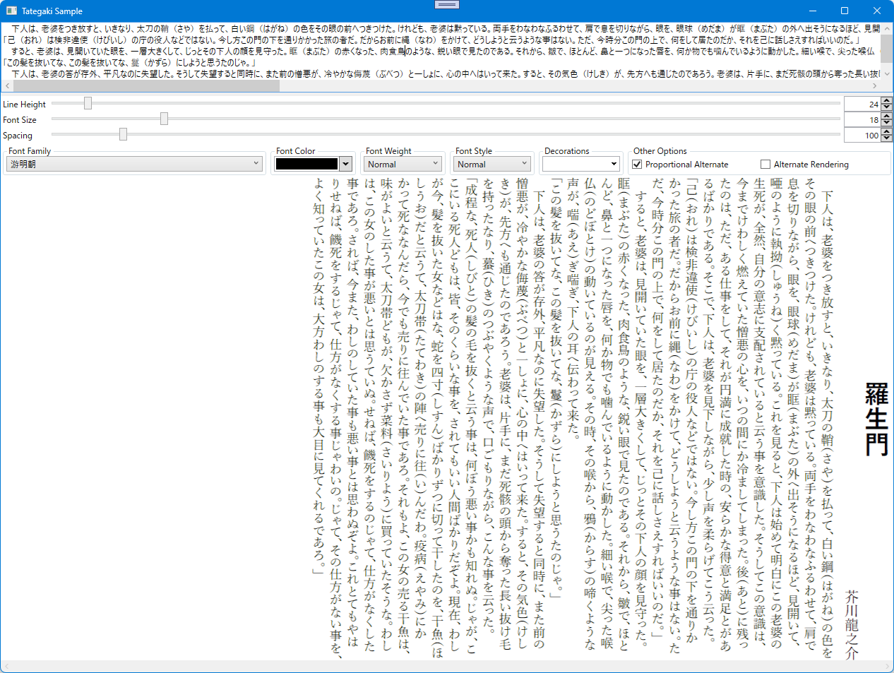Click the bottom preview scrollbar right arrow

(x=888, y=667)
